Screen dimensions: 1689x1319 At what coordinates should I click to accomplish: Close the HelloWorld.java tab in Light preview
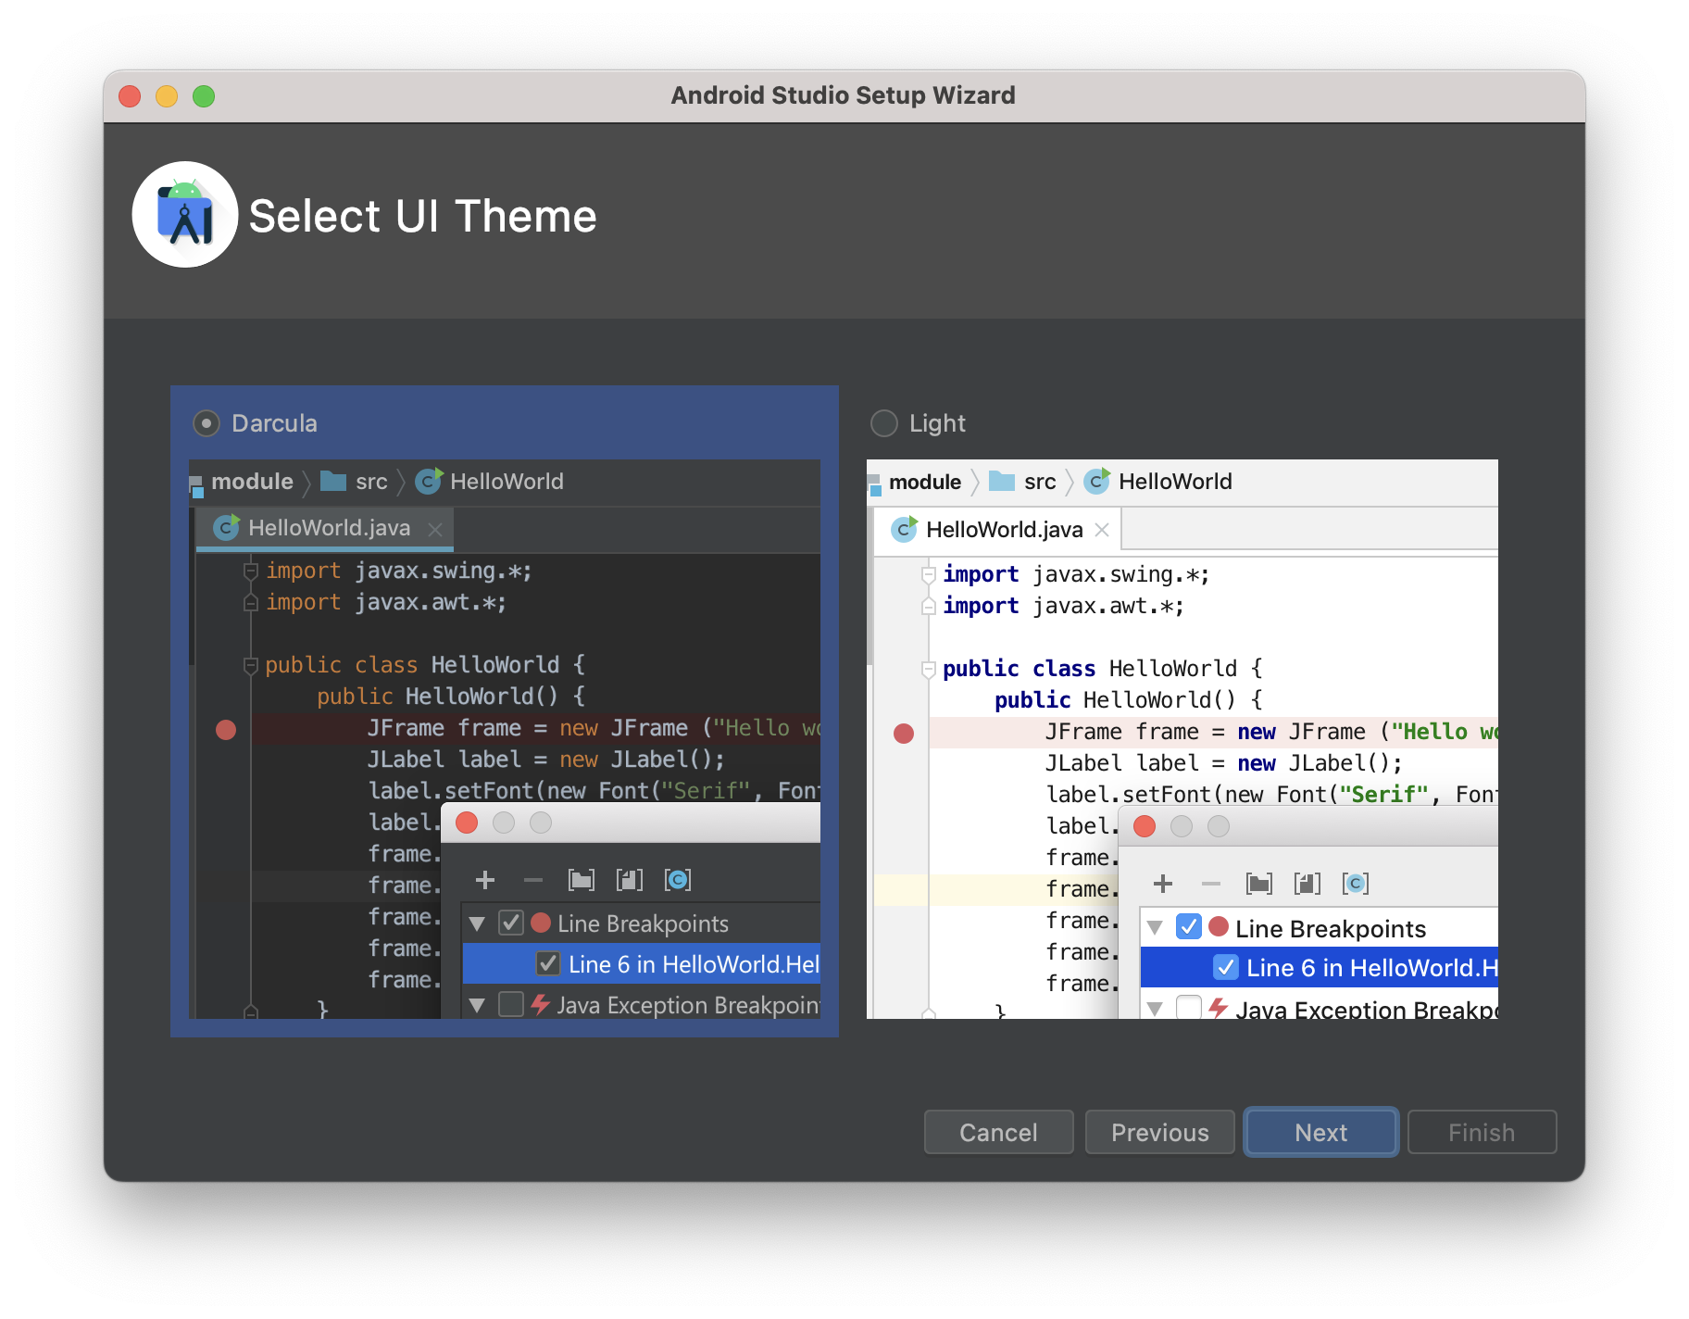pos(1102,530)
